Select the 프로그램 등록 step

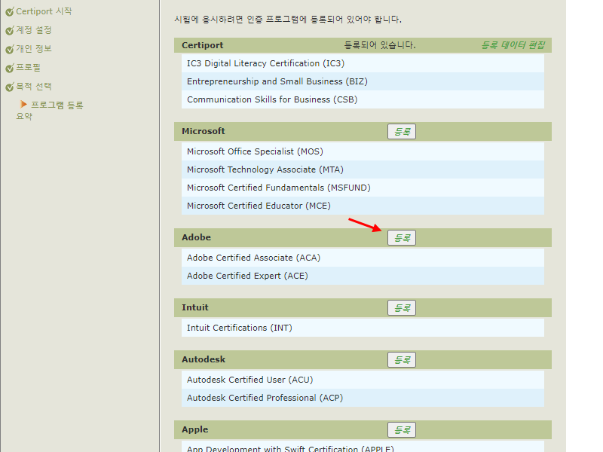coord(57,105)
